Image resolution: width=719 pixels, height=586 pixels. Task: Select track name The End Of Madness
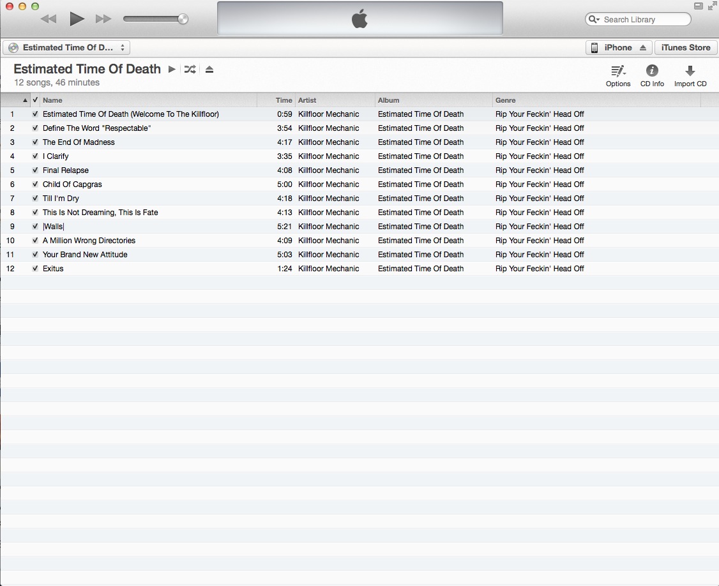click(x=79, y=142)
